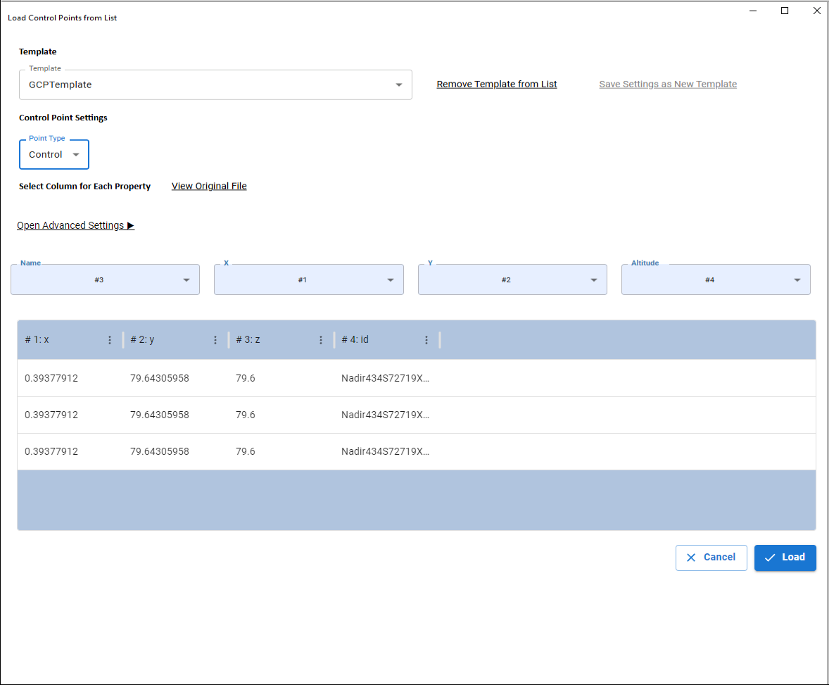Open the Altitude column dropdown
The height and width of the screenshot is (685, 829).
pyautogui.click(x=716, y=279)
